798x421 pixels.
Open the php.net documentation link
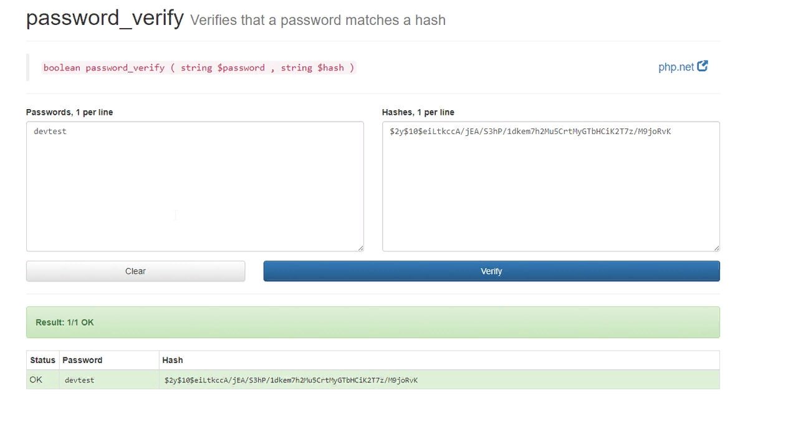coord(675,67)
